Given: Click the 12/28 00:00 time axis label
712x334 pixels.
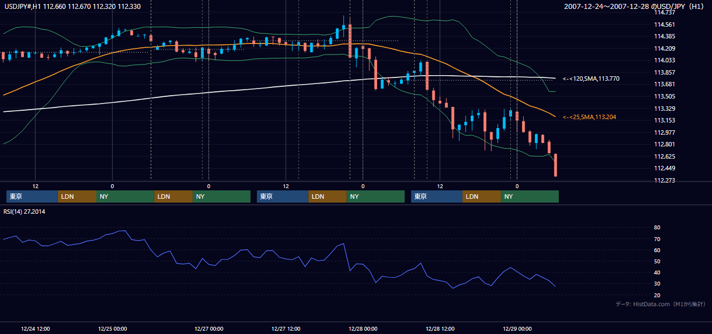Looking at the screenshot, I should pos(363,328).
